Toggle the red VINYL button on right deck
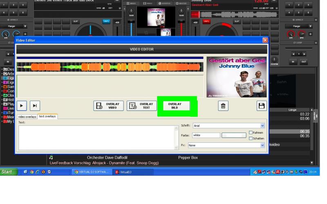 pyautogui.click(x=206, y=22)
